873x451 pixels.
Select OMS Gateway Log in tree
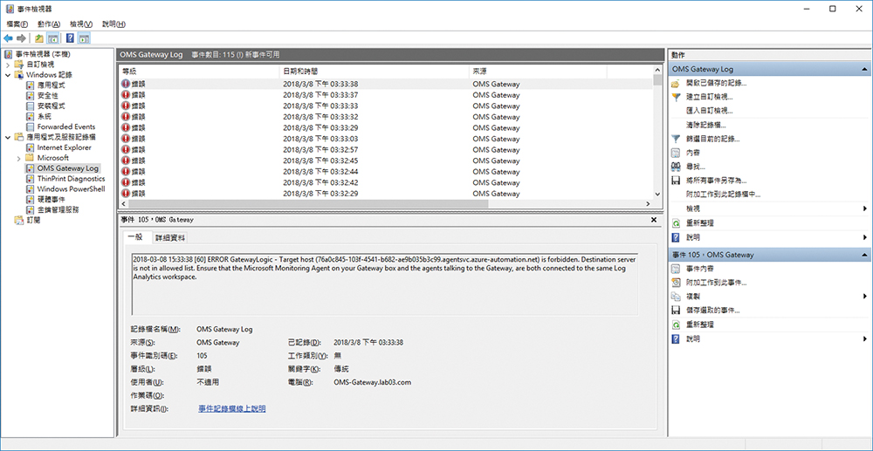tap(67, 168)
